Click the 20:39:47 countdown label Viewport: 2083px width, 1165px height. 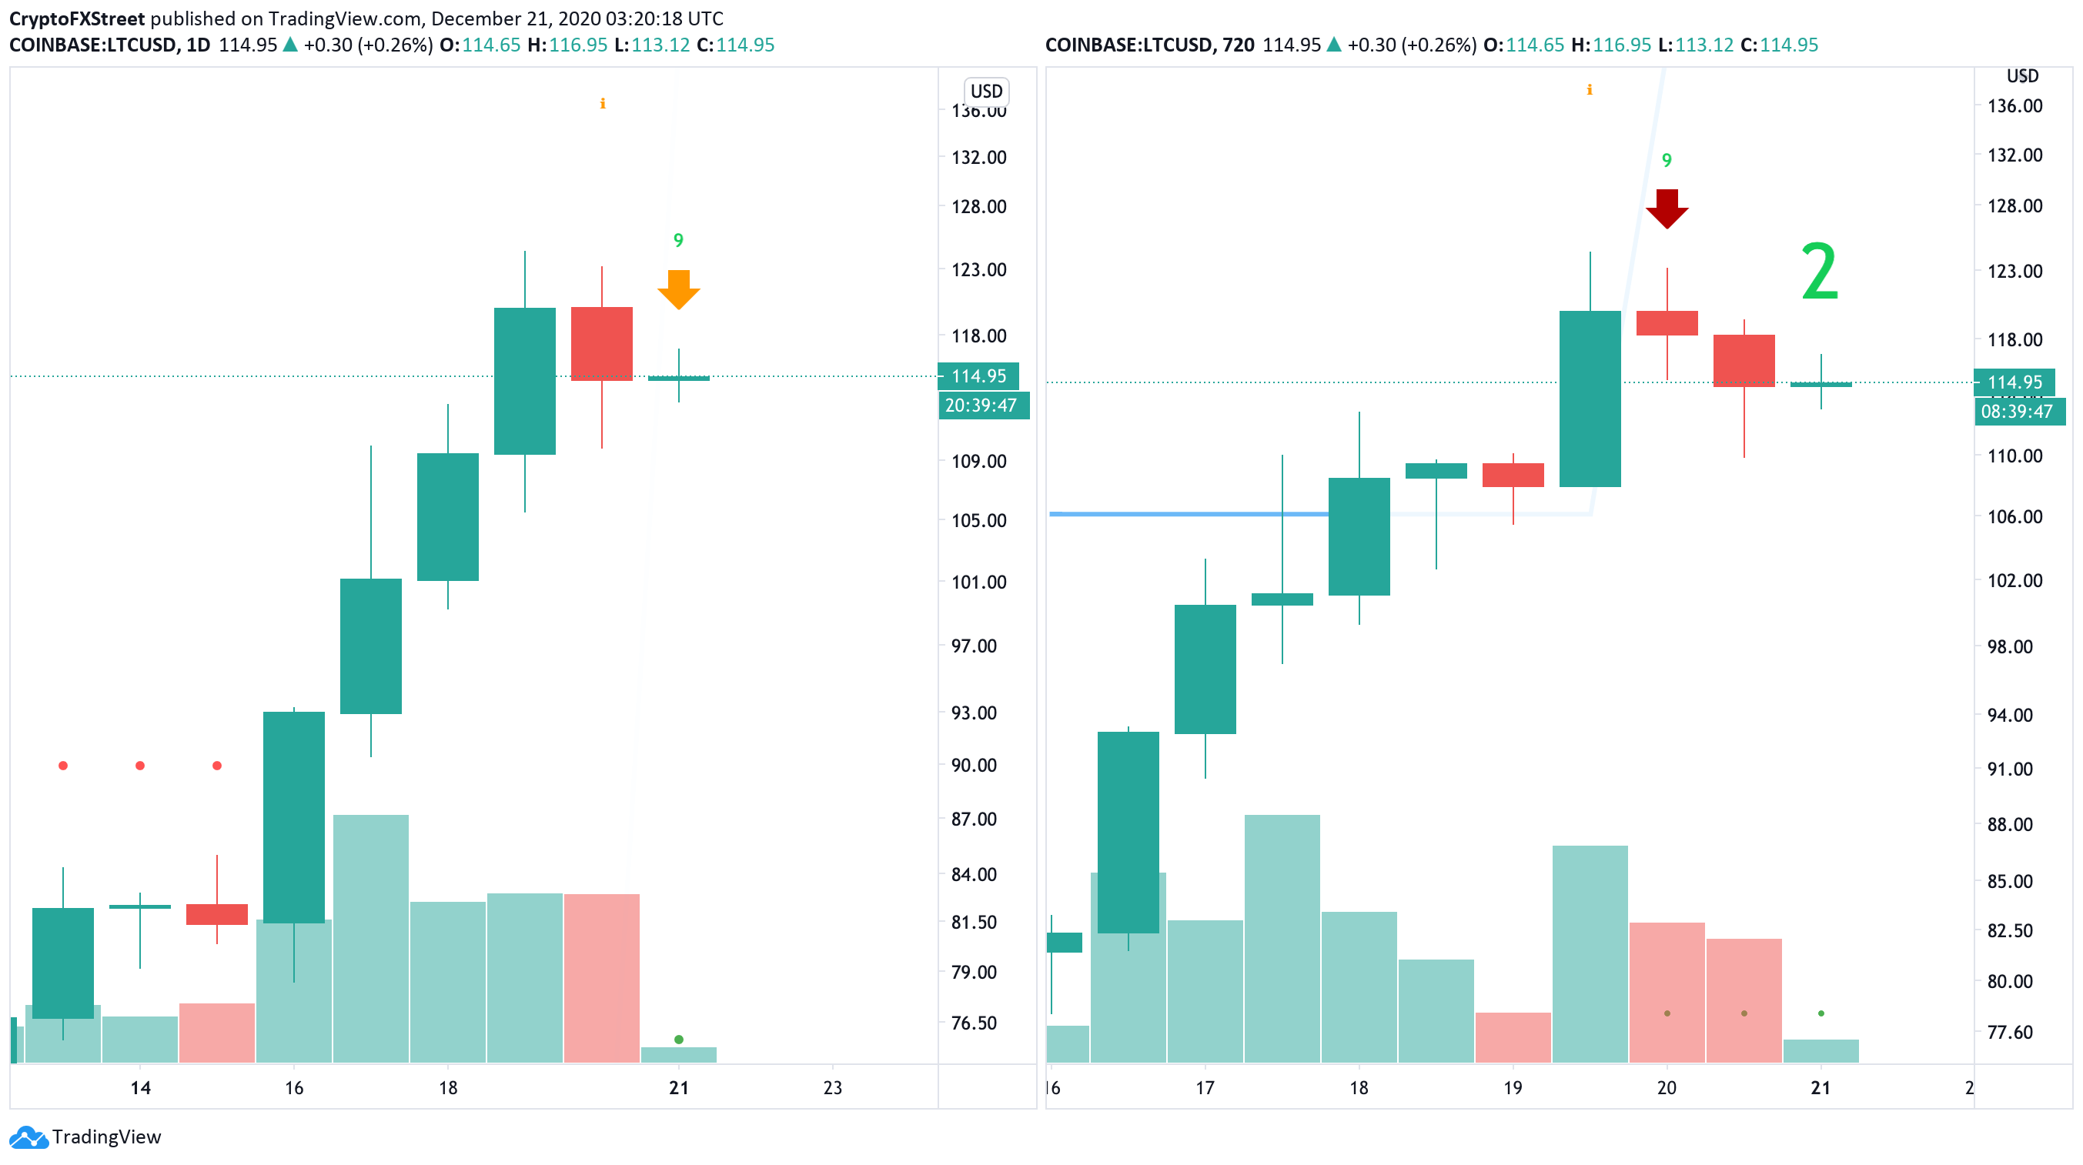[981, 405]
